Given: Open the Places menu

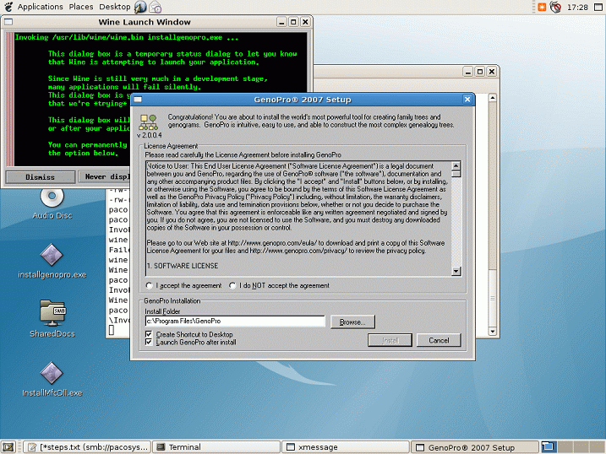Looking at the screenshot, I should pos(81,7).
